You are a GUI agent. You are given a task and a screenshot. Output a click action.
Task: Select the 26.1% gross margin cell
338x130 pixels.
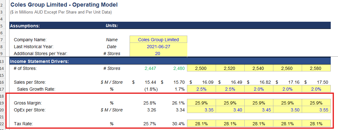[178, 103]
